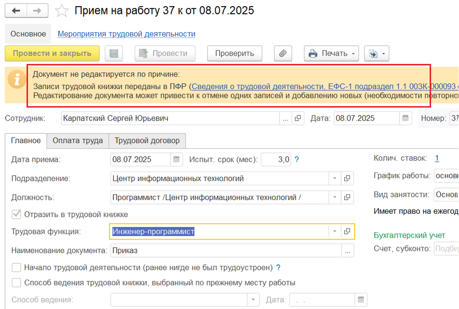Enable "Начало трудовой деятельности" checkbox
This screenshot has height=309, width=459.
point(17,267)
